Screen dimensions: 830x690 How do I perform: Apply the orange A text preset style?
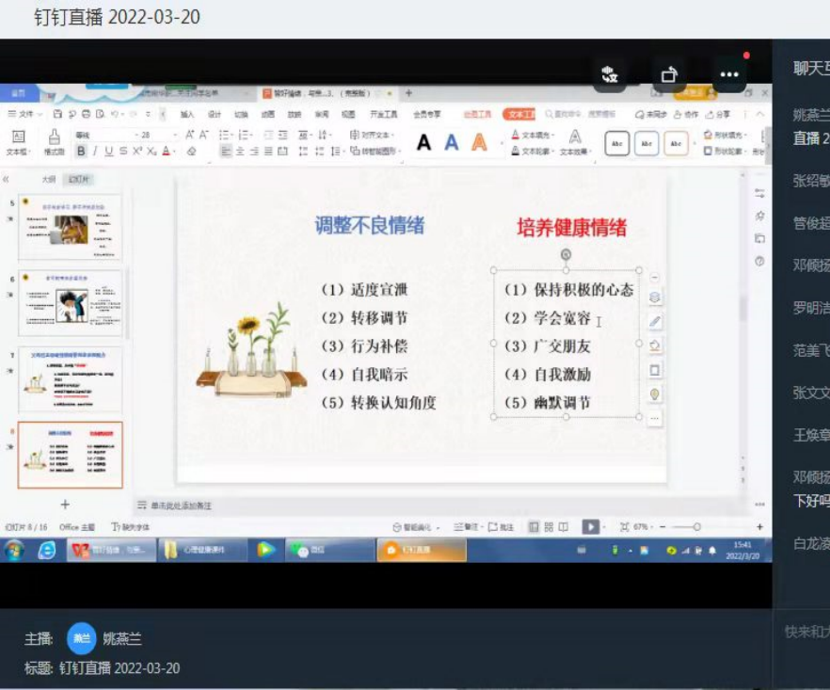pyautogui.click(x=479, y=142)
